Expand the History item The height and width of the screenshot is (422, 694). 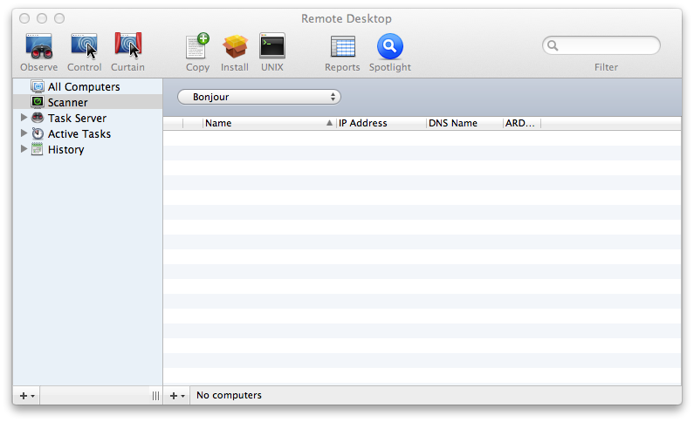coord(24,149)
